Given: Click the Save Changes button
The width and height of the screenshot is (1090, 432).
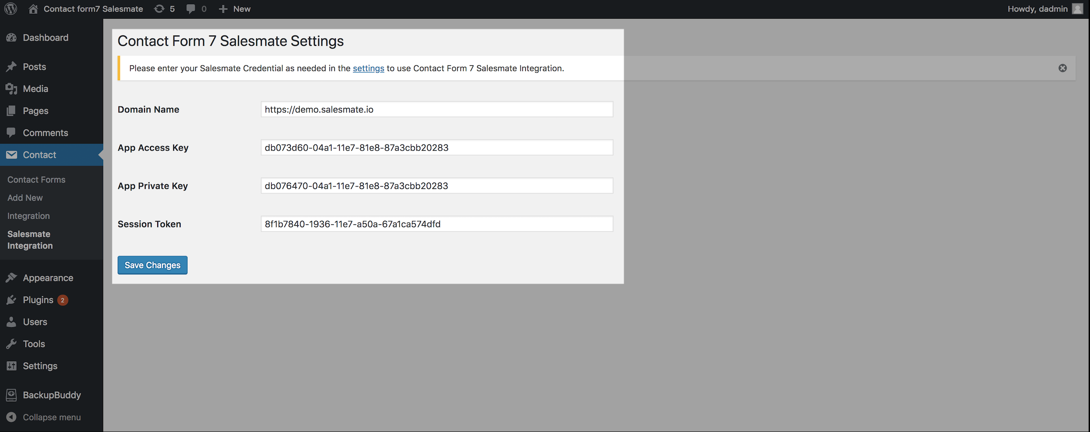Looking at the screenshot, I should (152, 265).
